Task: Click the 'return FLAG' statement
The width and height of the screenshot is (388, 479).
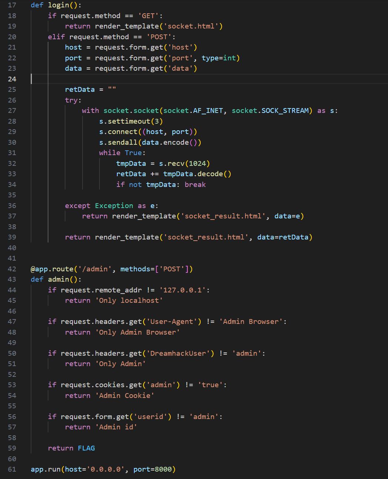Action: 71,448
